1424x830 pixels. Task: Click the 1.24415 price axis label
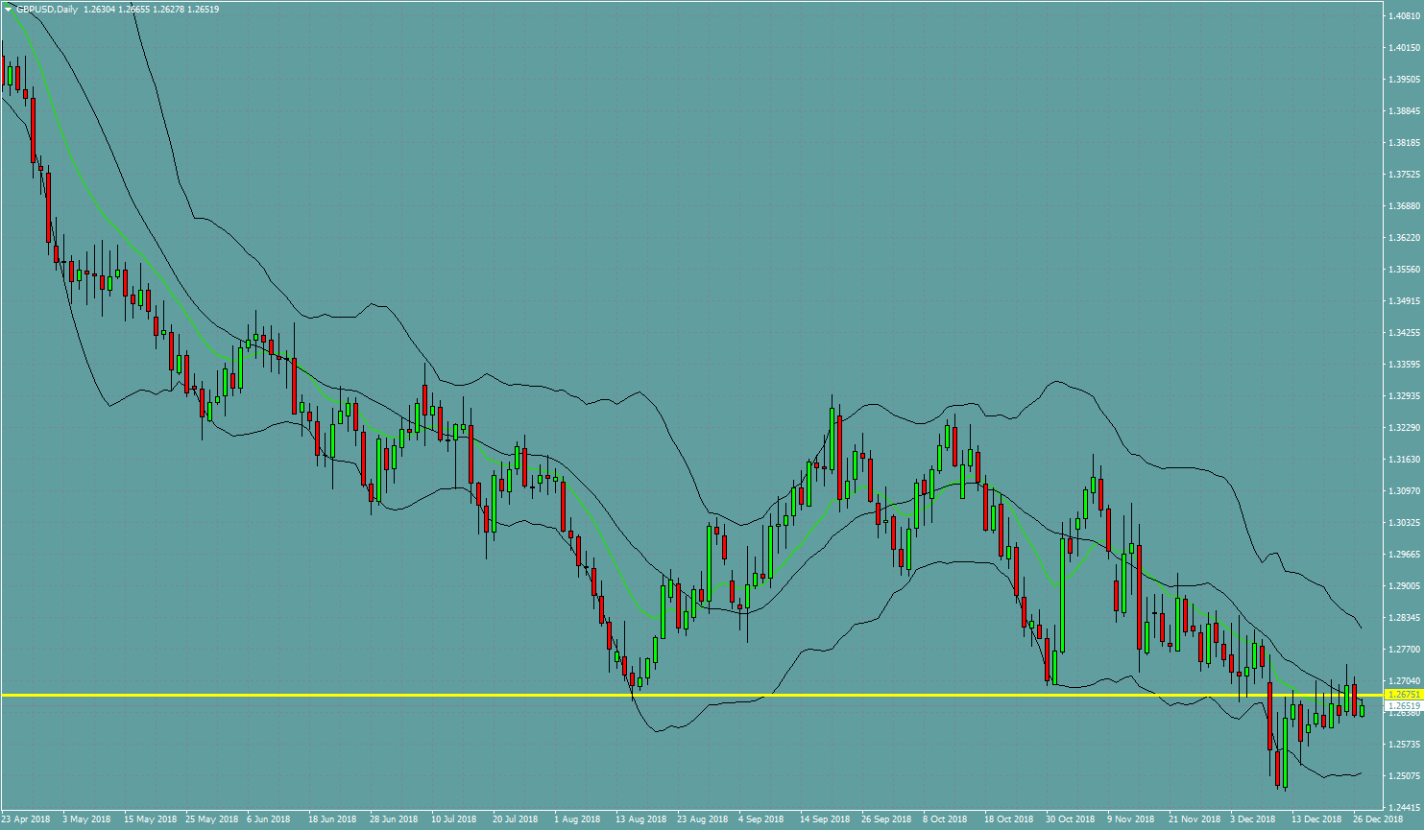click(1403, 807)
